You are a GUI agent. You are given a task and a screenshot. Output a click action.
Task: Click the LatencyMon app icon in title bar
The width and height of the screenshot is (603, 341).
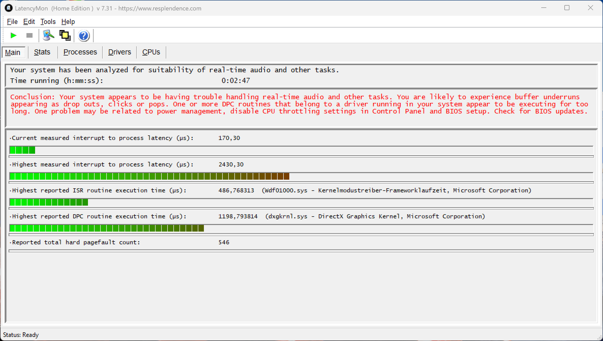(8, 8)
